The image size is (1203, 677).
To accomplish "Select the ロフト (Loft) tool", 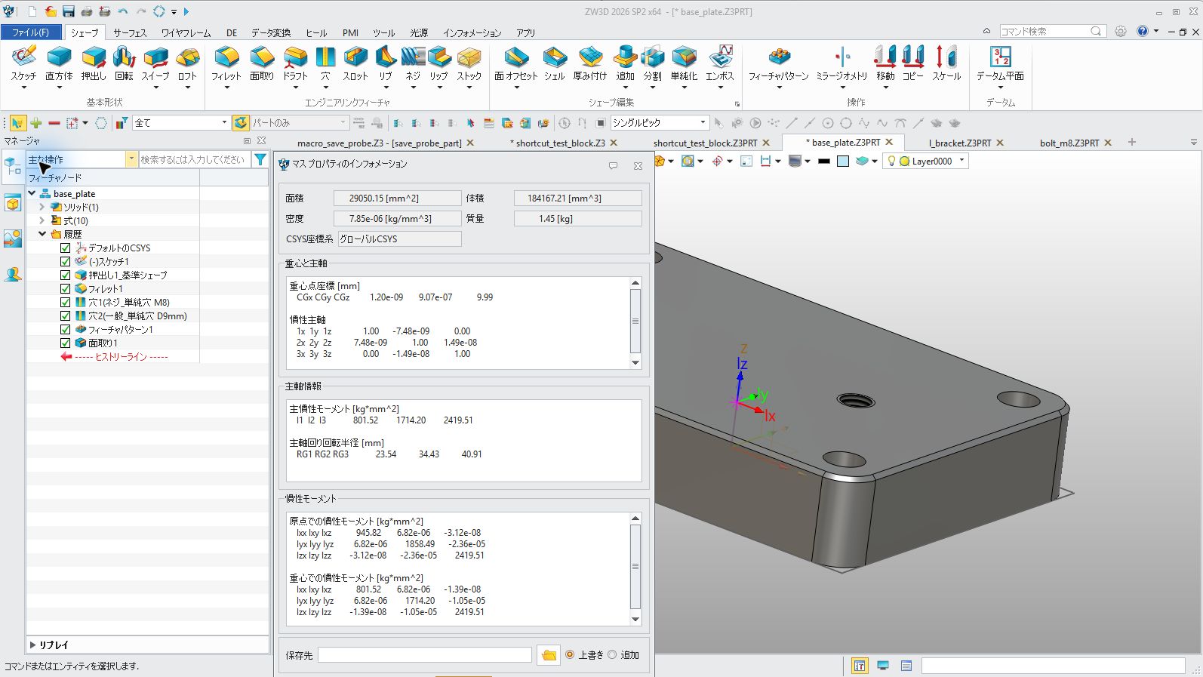I will [187, 63].
